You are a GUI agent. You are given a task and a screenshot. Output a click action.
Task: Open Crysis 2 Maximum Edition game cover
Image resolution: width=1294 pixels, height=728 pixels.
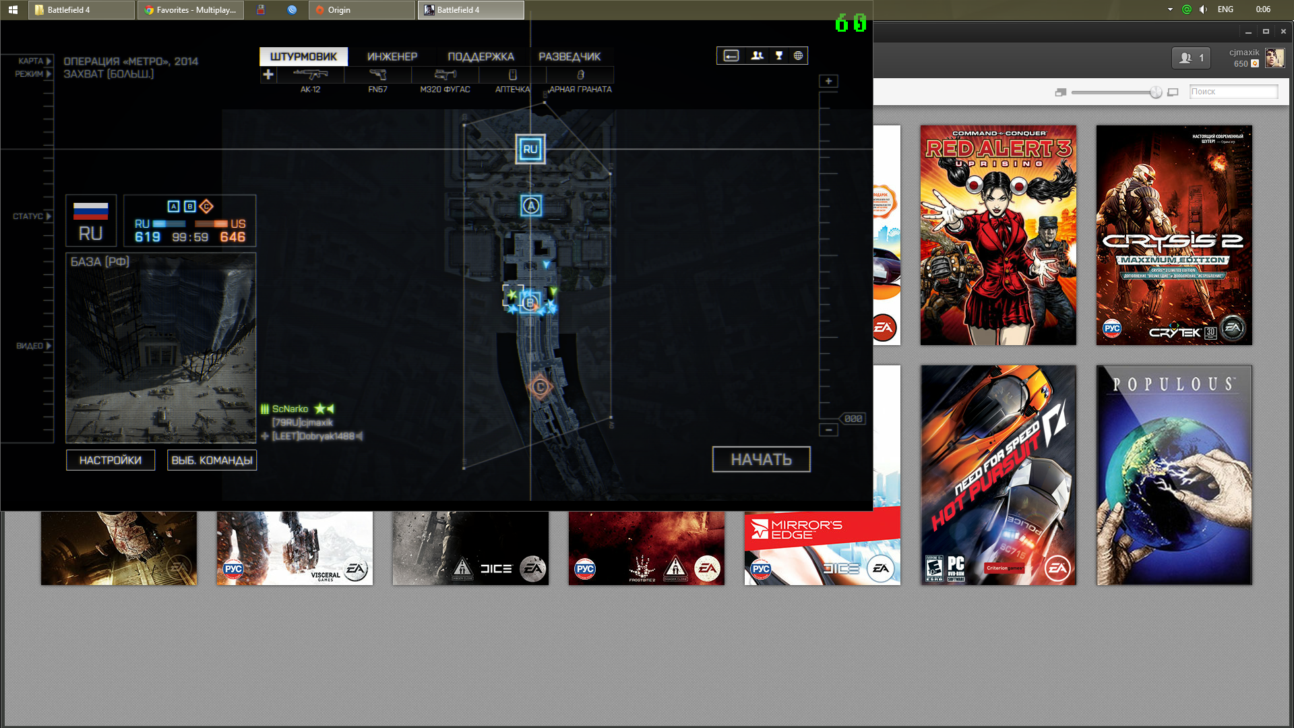coord(1174,235)
